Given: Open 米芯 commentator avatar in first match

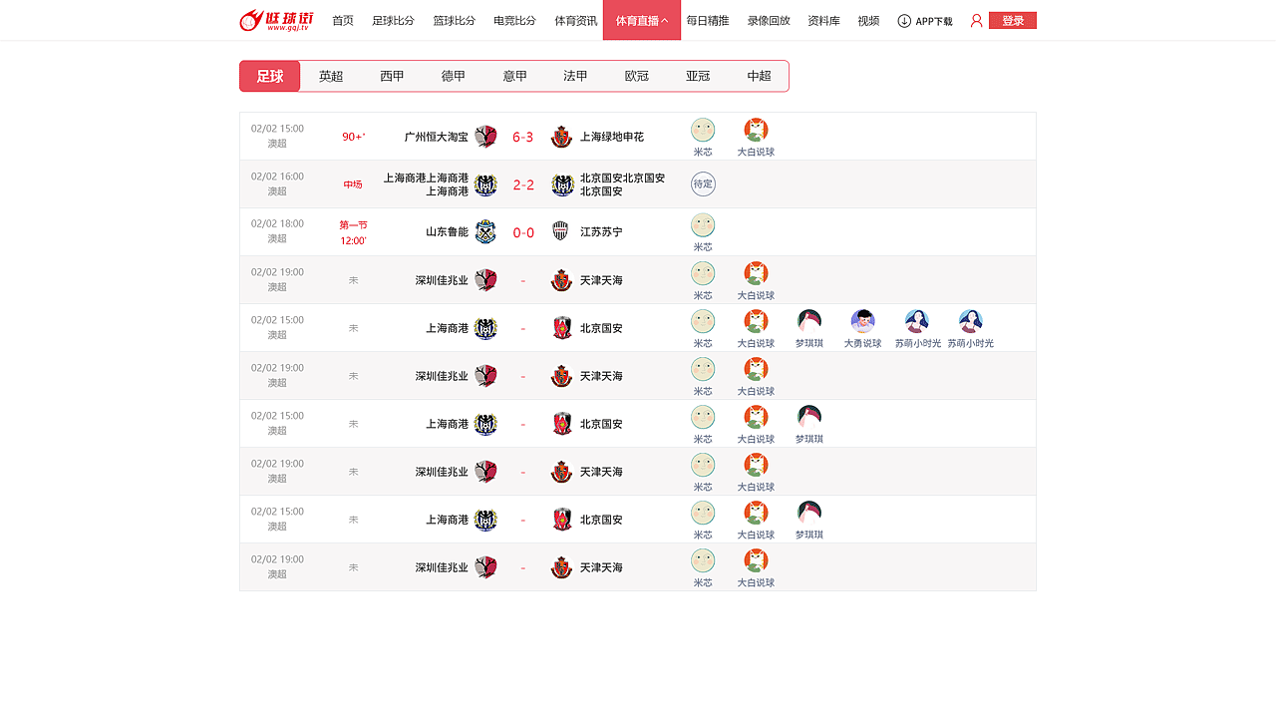Looking at the screenshot, I should click(703, 129).
